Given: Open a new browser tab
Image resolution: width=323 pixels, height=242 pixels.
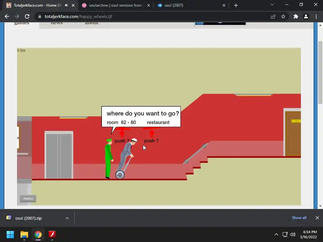Looking at the screenshot, I should 236,5.
